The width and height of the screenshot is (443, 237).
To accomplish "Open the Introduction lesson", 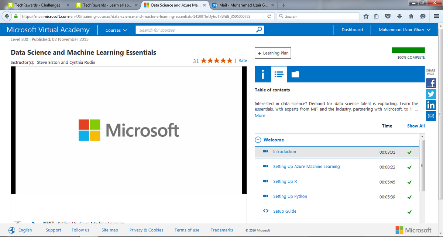I will pos(285,151).
